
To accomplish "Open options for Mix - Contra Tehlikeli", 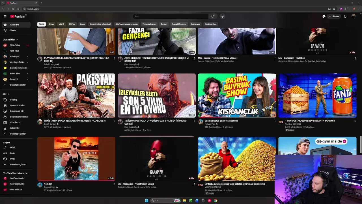I will pyautogui.click(x=275, y=58).
